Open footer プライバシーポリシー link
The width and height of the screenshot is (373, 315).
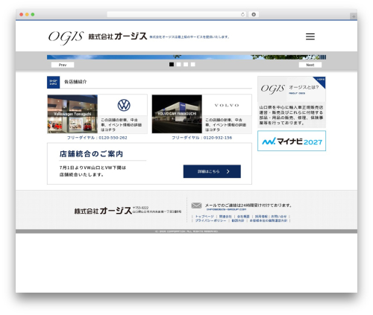(x=210, y=220)
